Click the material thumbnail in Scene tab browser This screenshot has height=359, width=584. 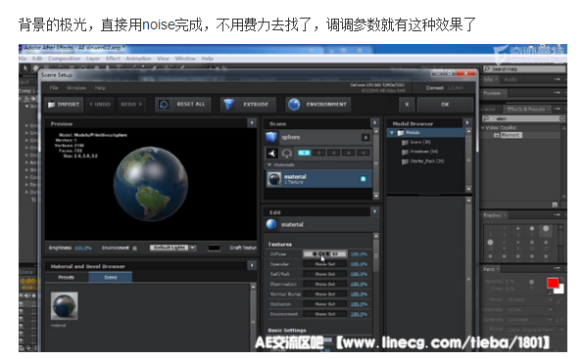coord(65,305)
